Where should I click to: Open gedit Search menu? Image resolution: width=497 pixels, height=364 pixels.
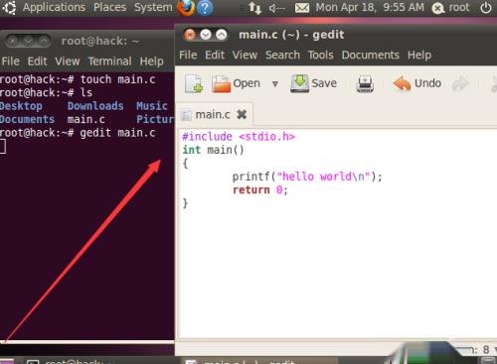click(282, 55)
